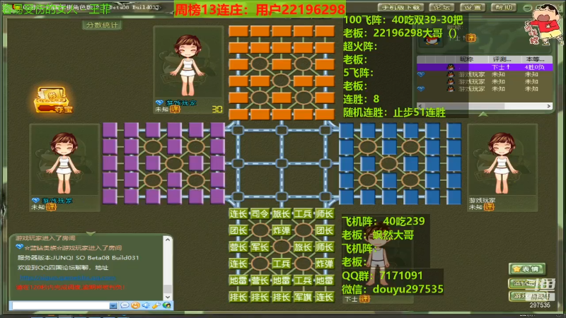
Task: Click the player list left scroll arrow
Action: [420, 106]
